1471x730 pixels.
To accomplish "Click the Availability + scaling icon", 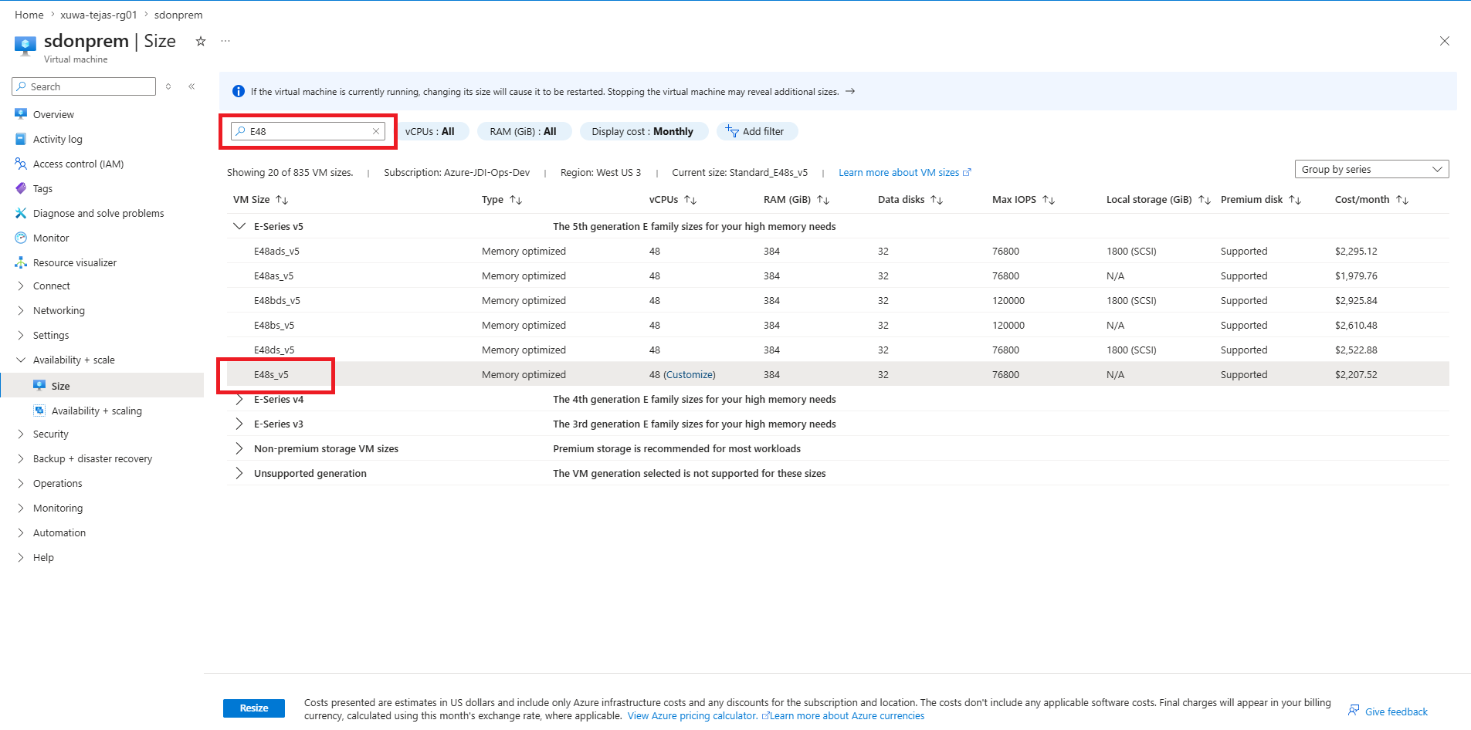I will [x=39, y=411].
